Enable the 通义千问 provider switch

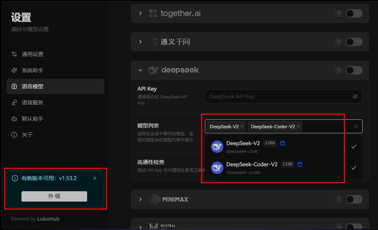pos(354,42)
